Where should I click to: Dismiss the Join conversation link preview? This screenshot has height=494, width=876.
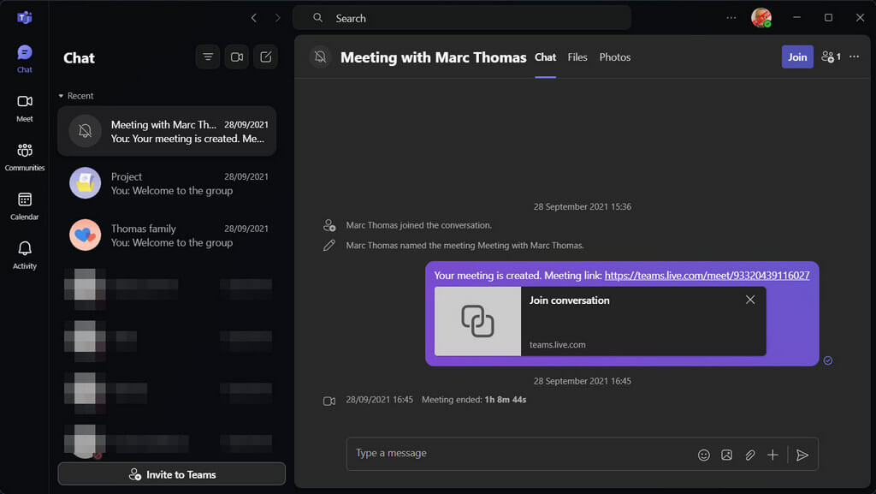point(750,301)
